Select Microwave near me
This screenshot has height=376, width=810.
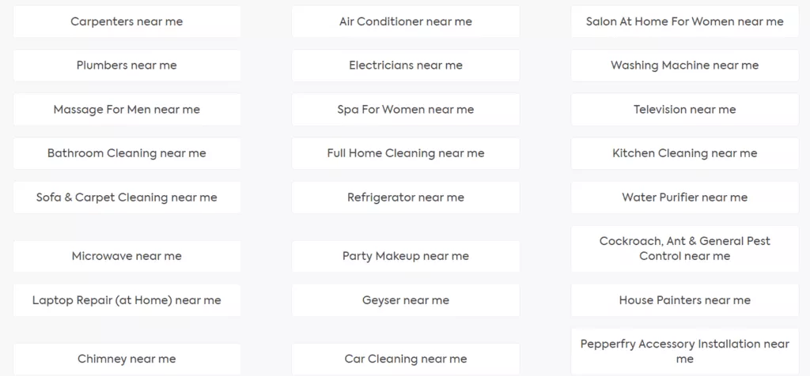tap(127, 256)
